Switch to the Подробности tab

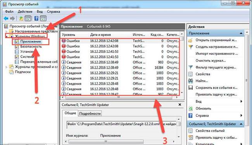pyautogui.click(x=90, y=113)
